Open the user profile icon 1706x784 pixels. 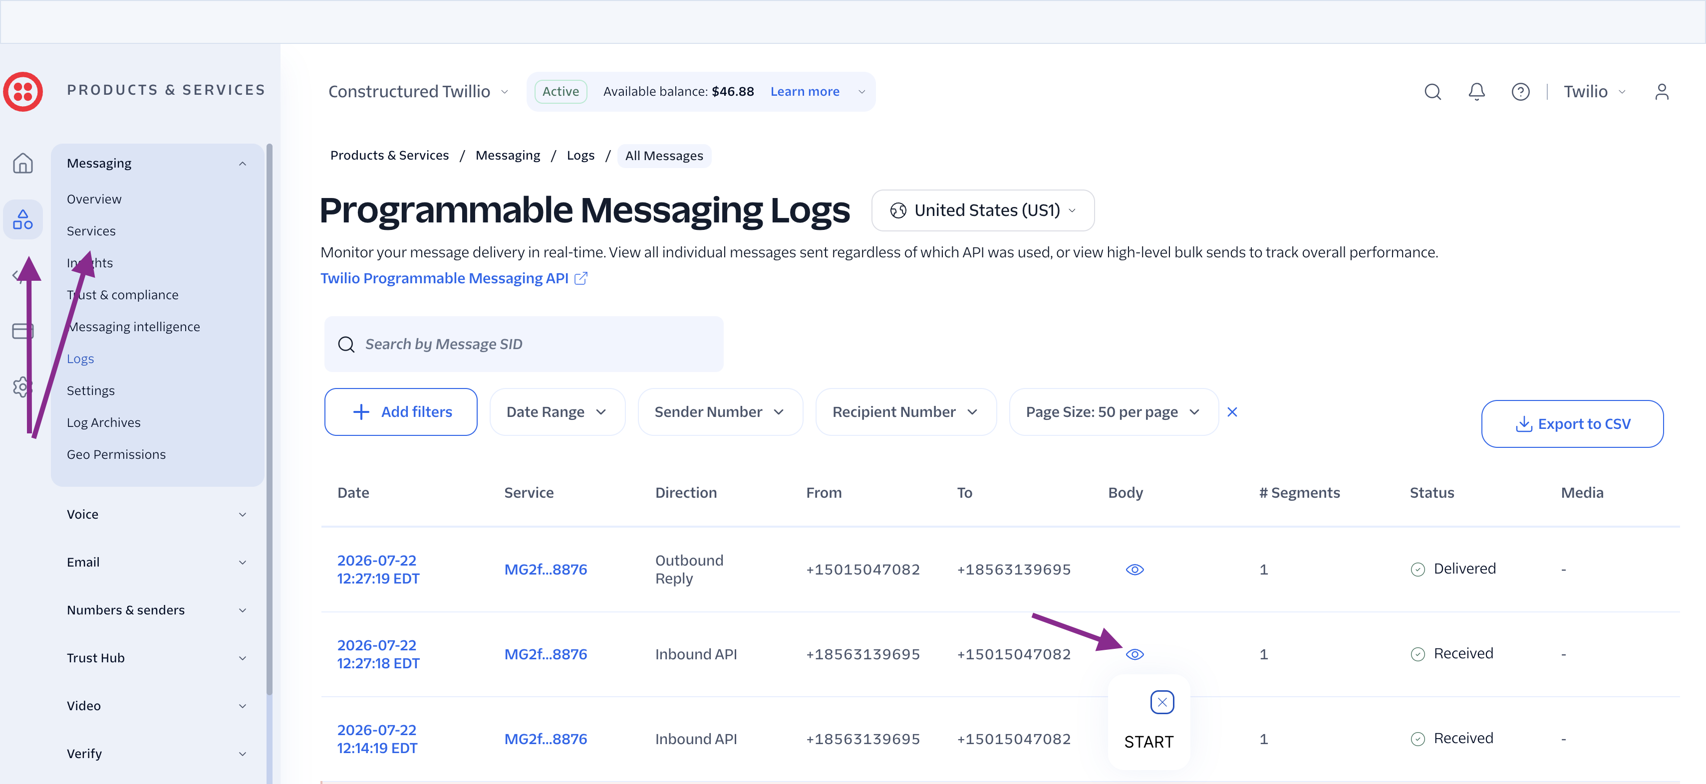coord(1662,91)
